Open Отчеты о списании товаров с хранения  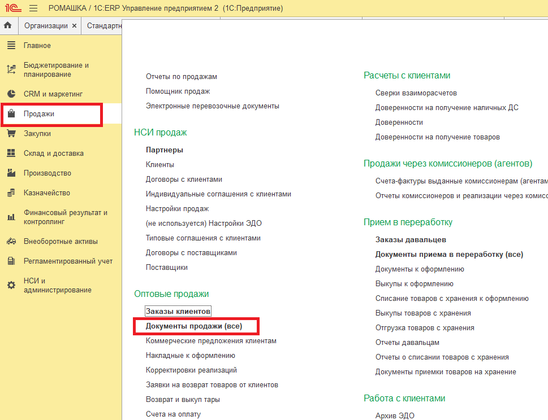pos(442,357)
